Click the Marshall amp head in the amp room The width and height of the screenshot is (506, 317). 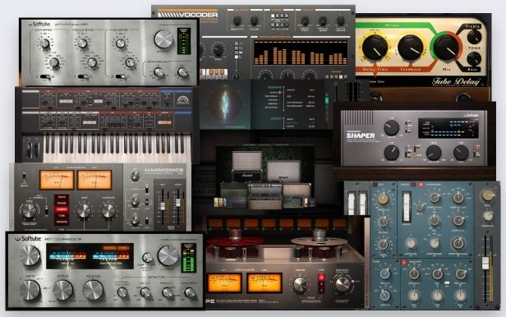(x=246, y=177)
